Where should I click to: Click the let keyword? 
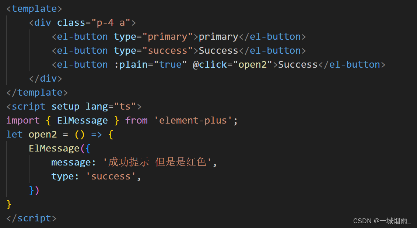(x=14, y=134)
